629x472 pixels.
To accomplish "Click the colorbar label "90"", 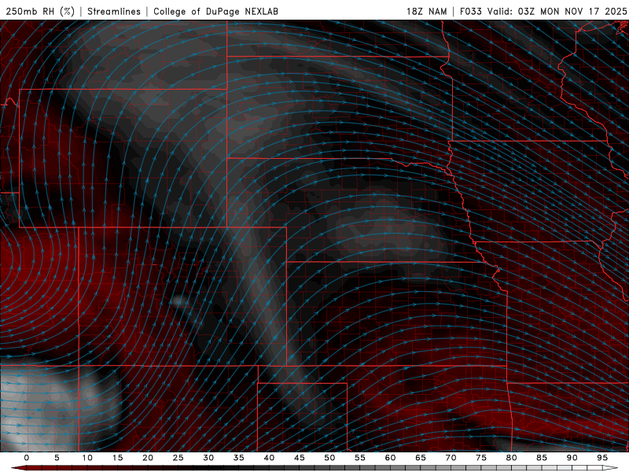I will [x=572, y=458].
